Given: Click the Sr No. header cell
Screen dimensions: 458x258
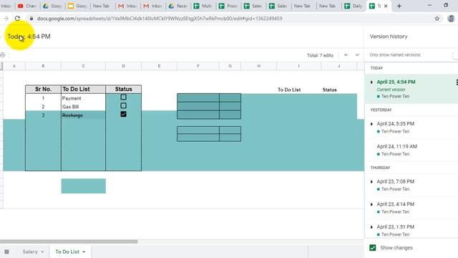Looking at the screenshot, I should tap(43, 89).
